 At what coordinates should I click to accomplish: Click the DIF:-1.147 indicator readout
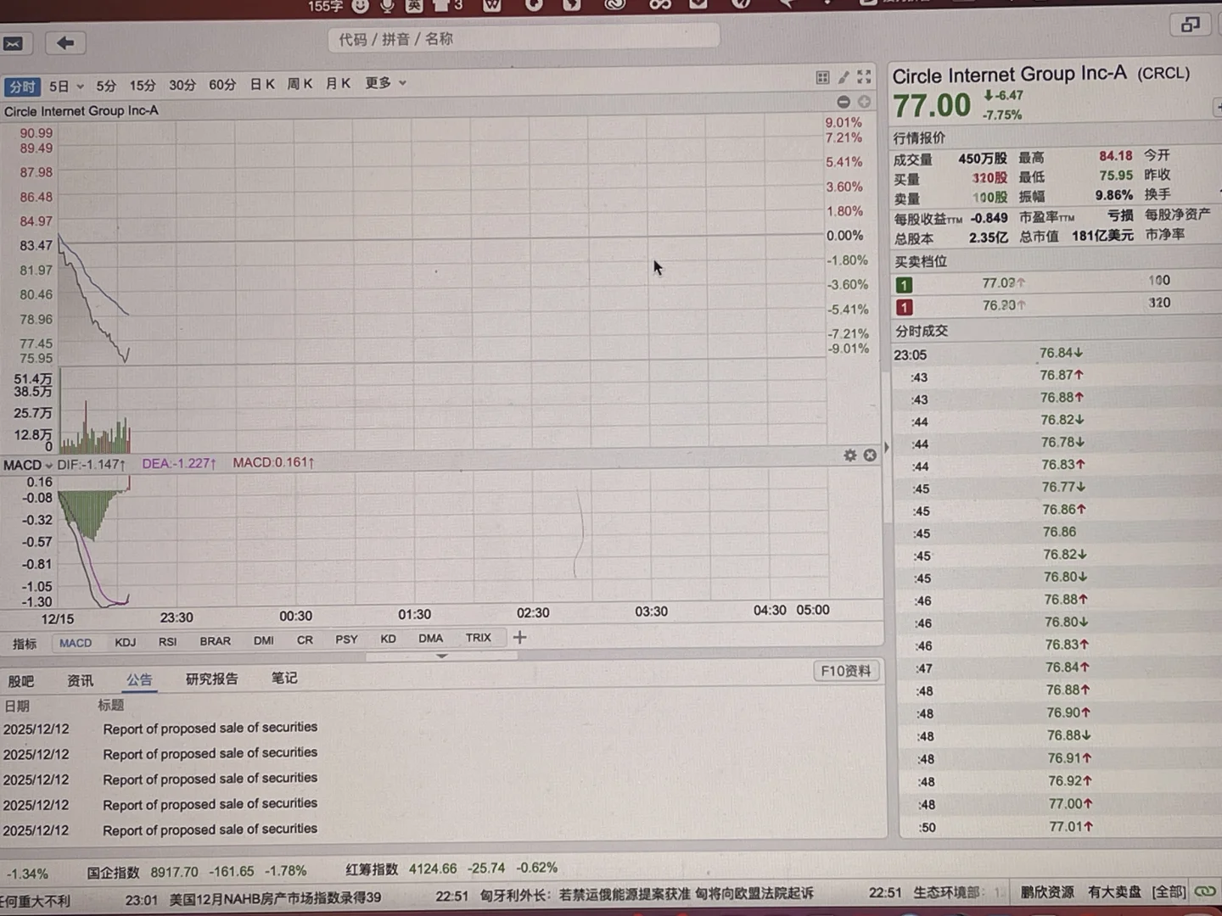coord(92,464)
